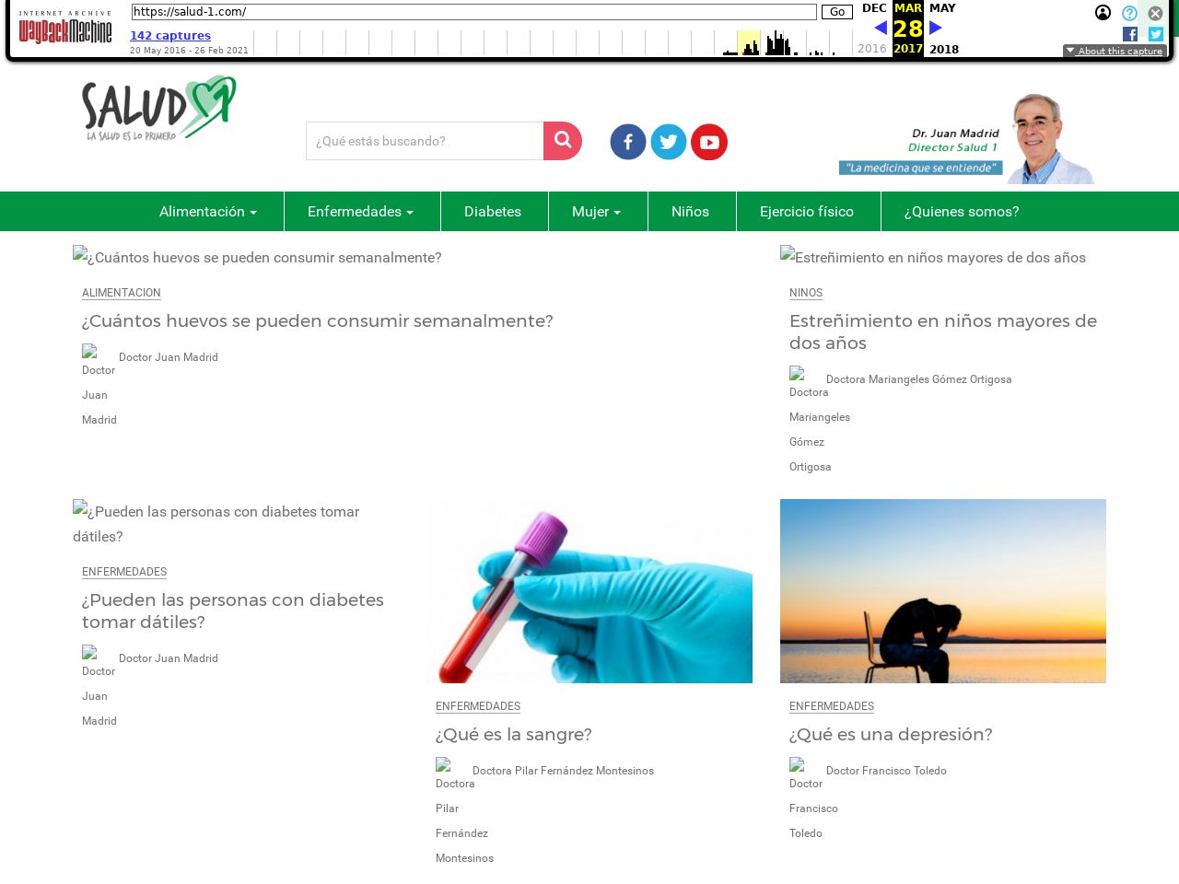Select 2017 highlighted year in timeline

pos(908,49)
